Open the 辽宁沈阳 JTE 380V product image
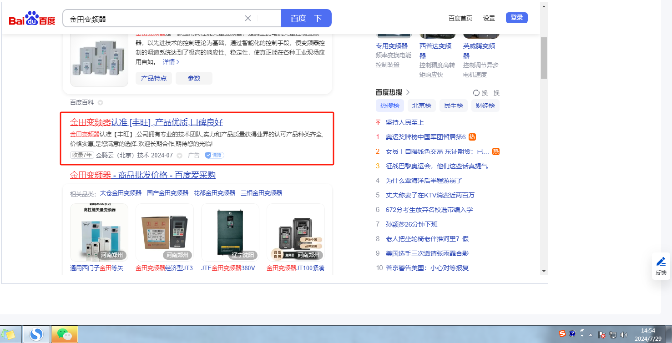This screenshot has width=672, height=343. (x=230, y=232)
